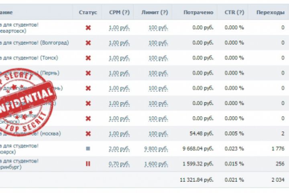The width and height of the screenshot is (289, 193).
Task: Click the gray square status icon
Action: coord(88,148)
